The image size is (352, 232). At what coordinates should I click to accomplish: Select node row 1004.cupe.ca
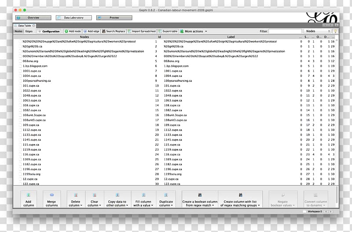click(32, 76)
